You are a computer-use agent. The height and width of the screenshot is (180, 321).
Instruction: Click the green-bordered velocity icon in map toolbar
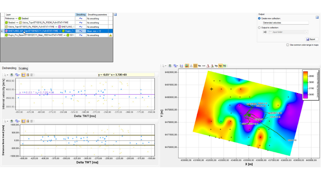click(224, 66)
